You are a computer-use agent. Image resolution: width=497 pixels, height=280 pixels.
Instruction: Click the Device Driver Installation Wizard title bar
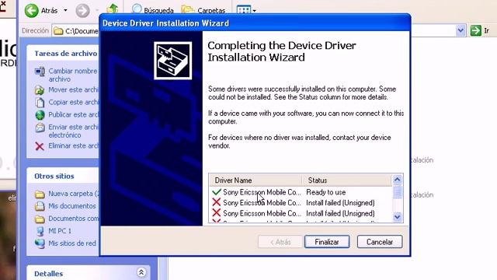(255, 23)
